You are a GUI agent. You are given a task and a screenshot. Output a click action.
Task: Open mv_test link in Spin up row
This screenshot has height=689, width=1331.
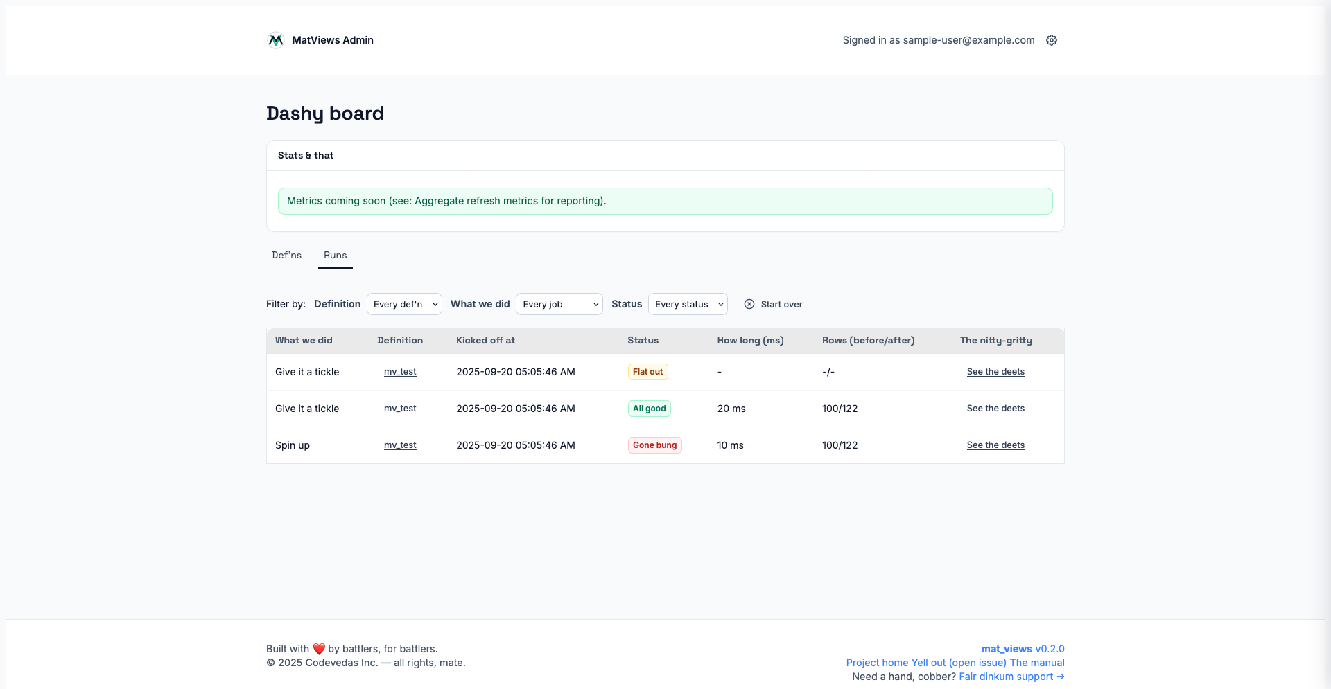point(400,445)
